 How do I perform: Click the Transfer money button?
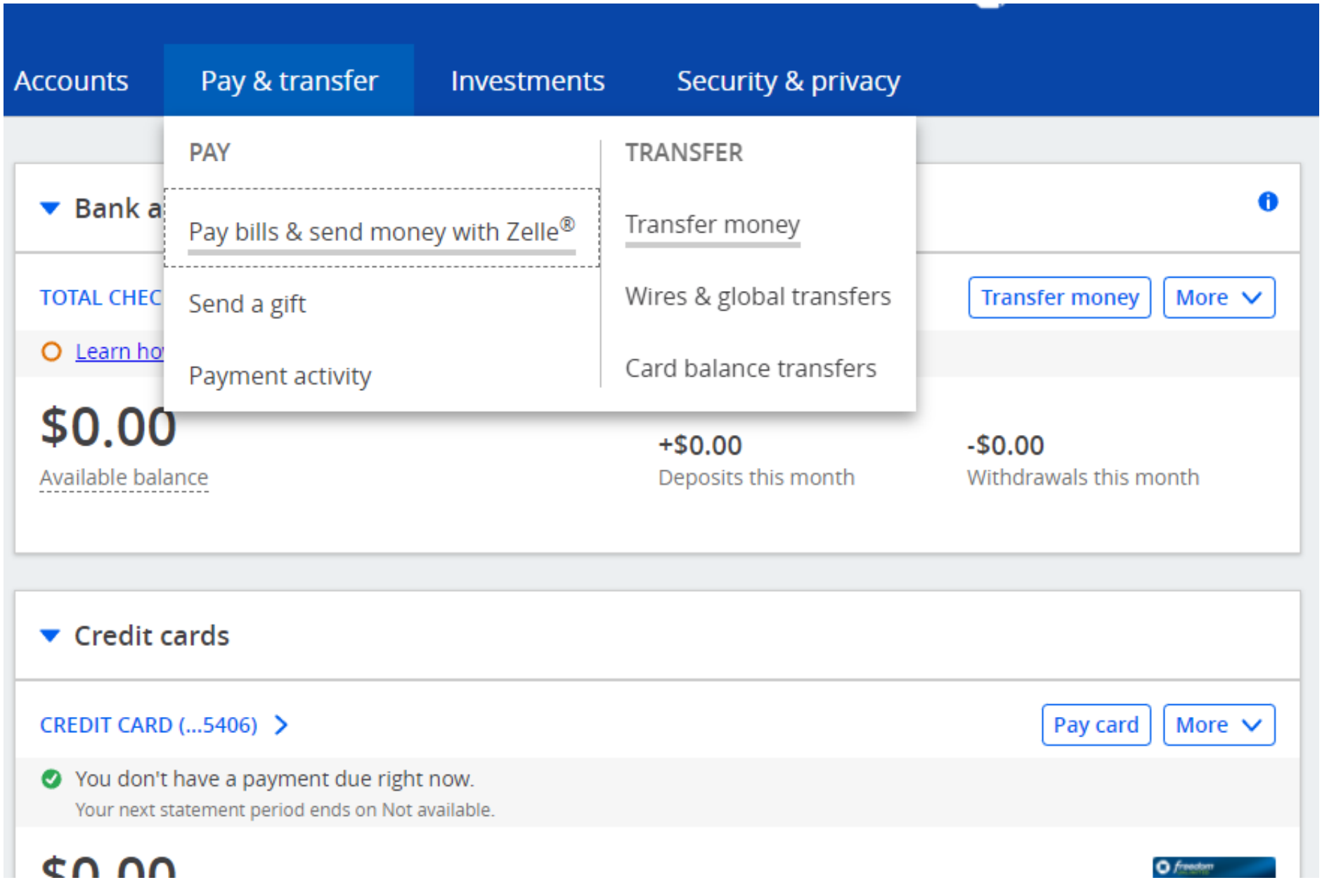coord(1059,297)
